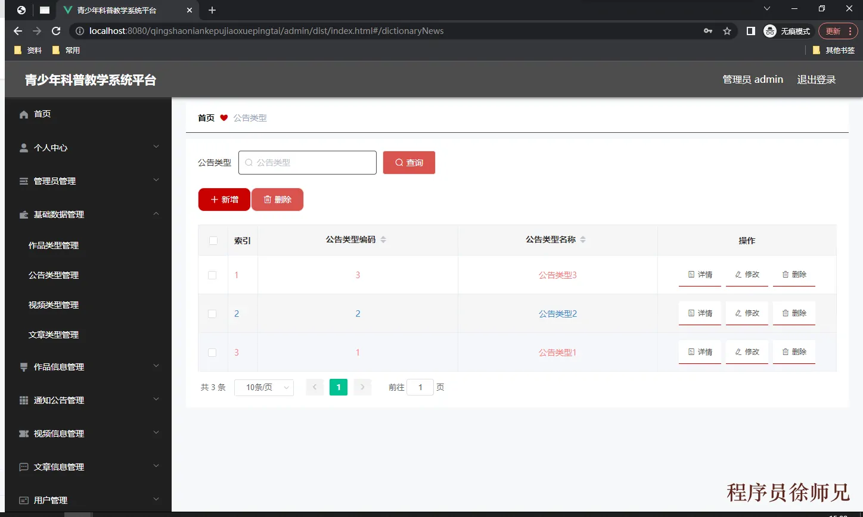
Task: Expand the 通知公告管理 menu chevron
Action: coord(156,400)
